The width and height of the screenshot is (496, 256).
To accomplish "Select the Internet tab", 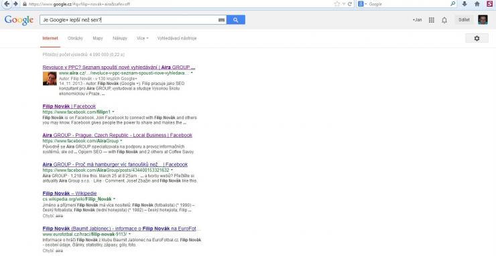I will pos(50,38).
